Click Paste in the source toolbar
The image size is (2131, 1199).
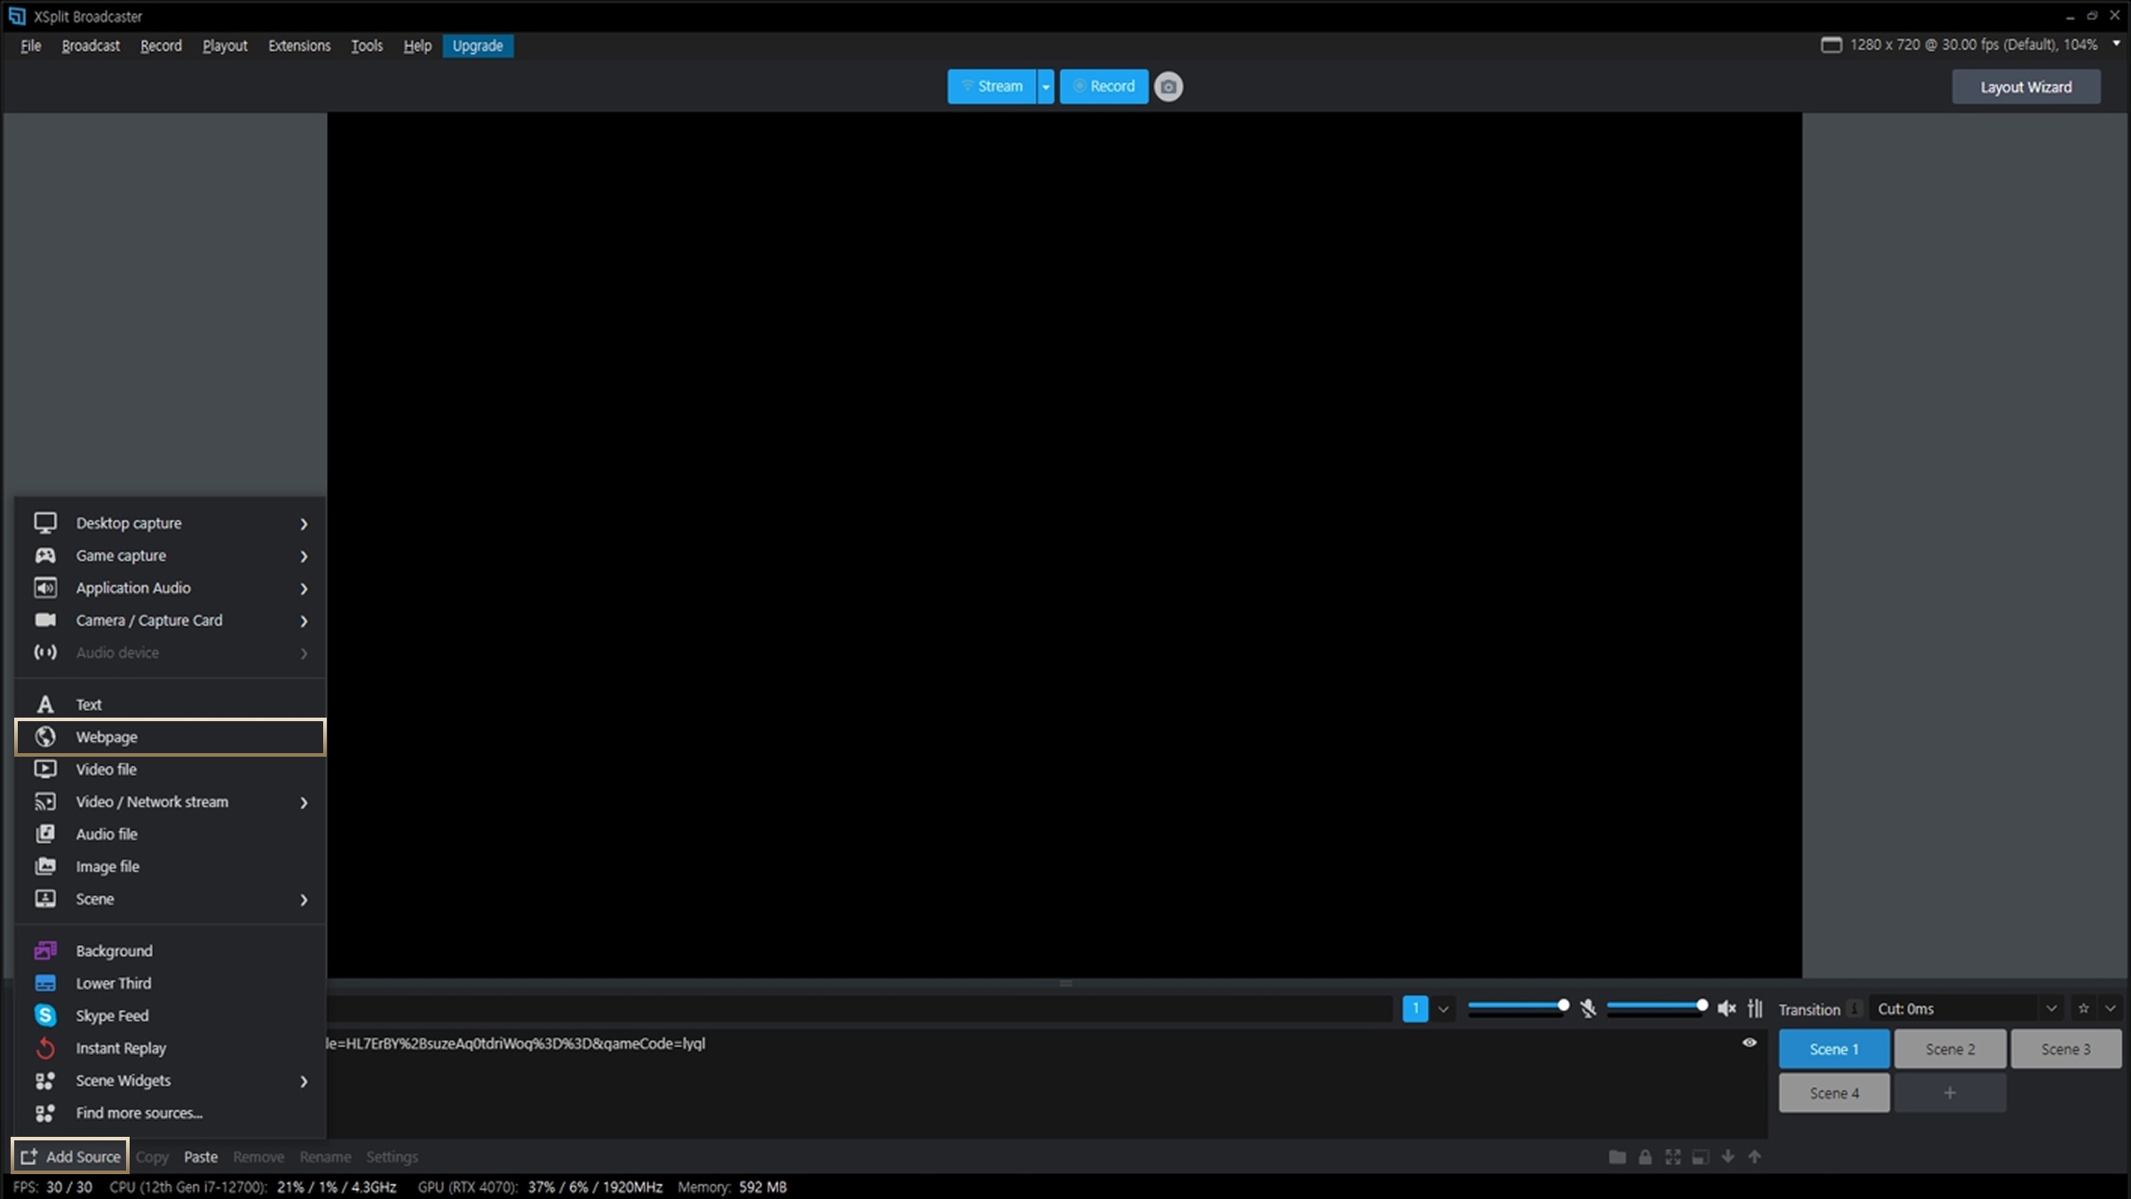click(201, 1156)
